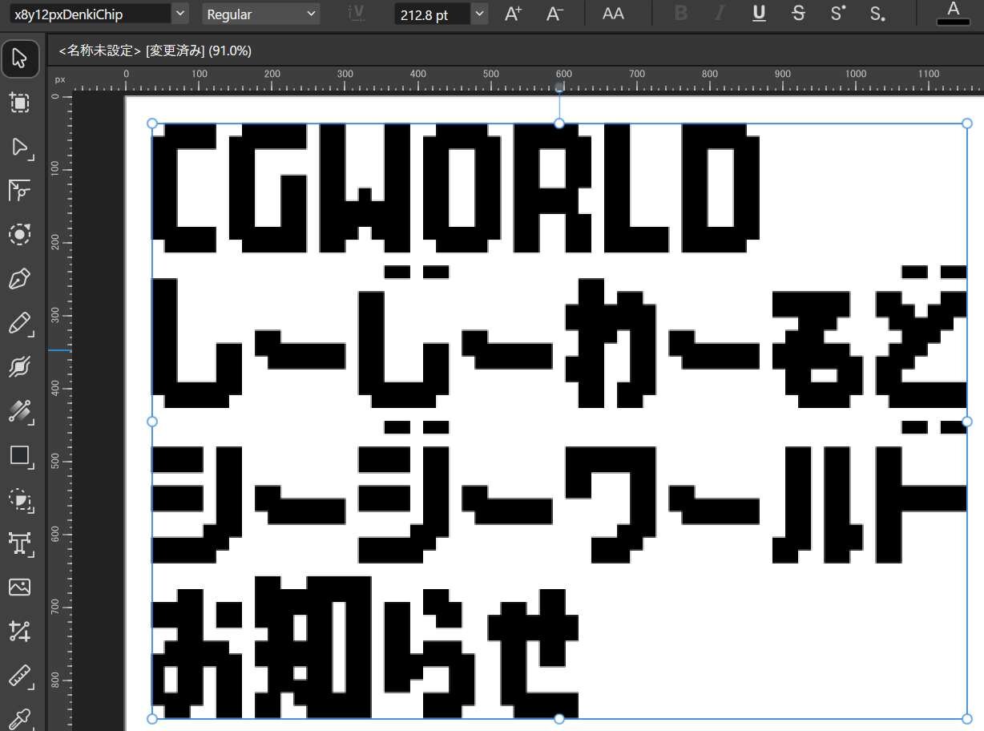Select the Rectangle shape tool

coord(19,456)
